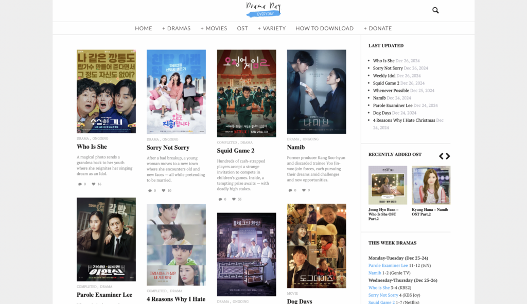Screen dimensions: 527x304
Task: Click the Sorry Not Sorry card title
Action: tap(168, 148)
